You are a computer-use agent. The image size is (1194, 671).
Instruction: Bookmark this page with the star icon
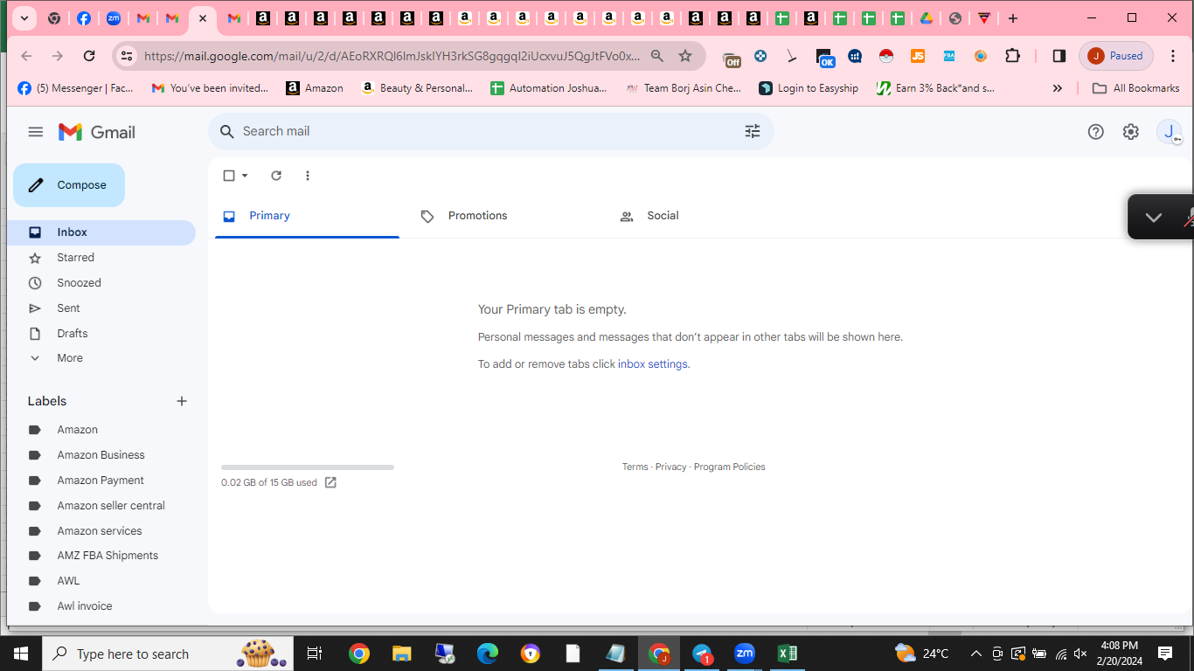pyautogui.click(x=685, y=56)
